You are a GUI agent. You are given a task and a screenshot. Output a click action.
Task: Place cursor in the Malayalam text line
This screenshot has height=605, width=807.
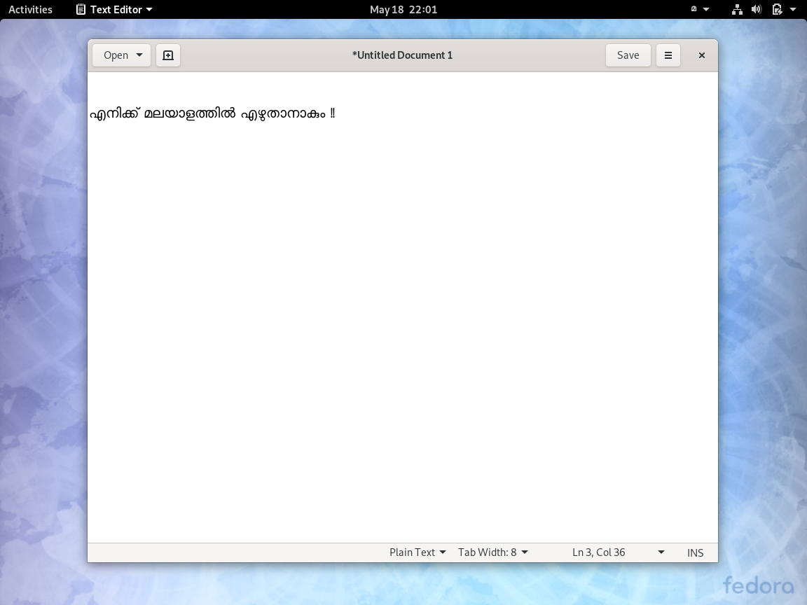(212, 113)
